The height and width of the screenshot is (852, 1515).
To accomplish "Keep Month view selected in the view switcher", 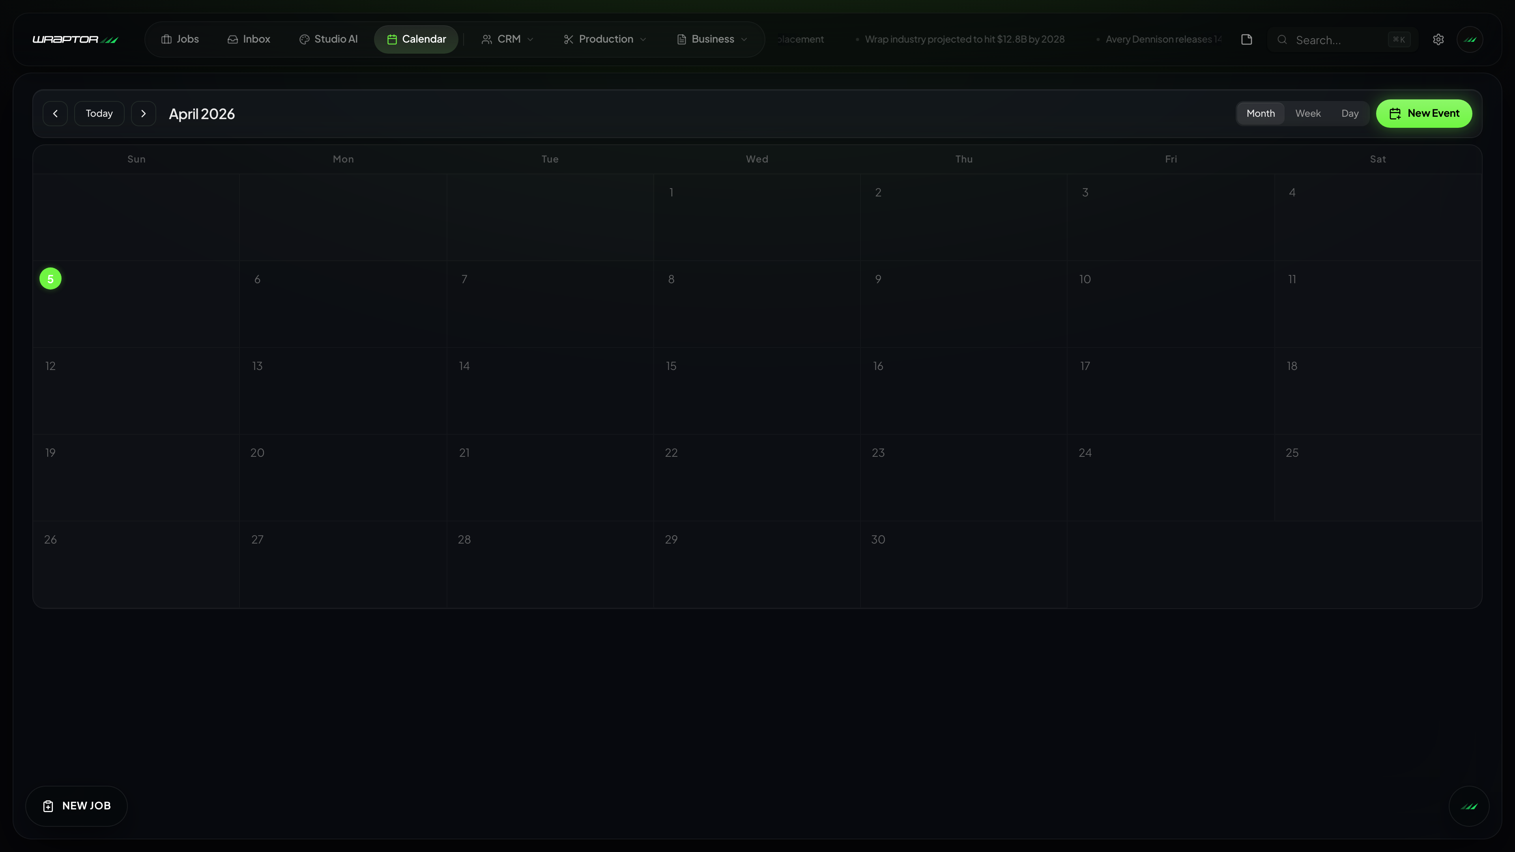I will point(1261,113).
